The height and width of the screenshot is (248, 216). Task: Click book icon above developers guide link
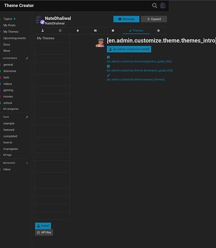coord(108,66)
